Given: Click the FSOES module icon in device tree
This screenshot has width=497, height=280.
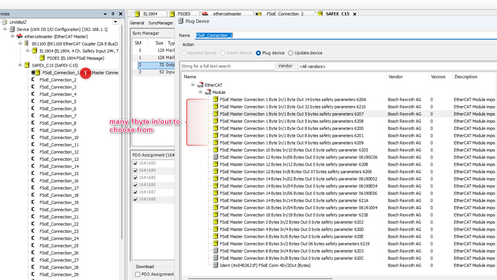Looking at the screenshot, I should (x=42, y=58).
